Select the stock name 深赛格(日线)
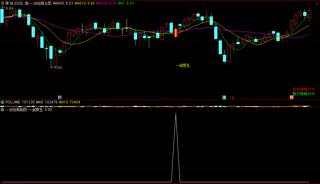Screen dimensions: 320x184 [x=12, y=3]
